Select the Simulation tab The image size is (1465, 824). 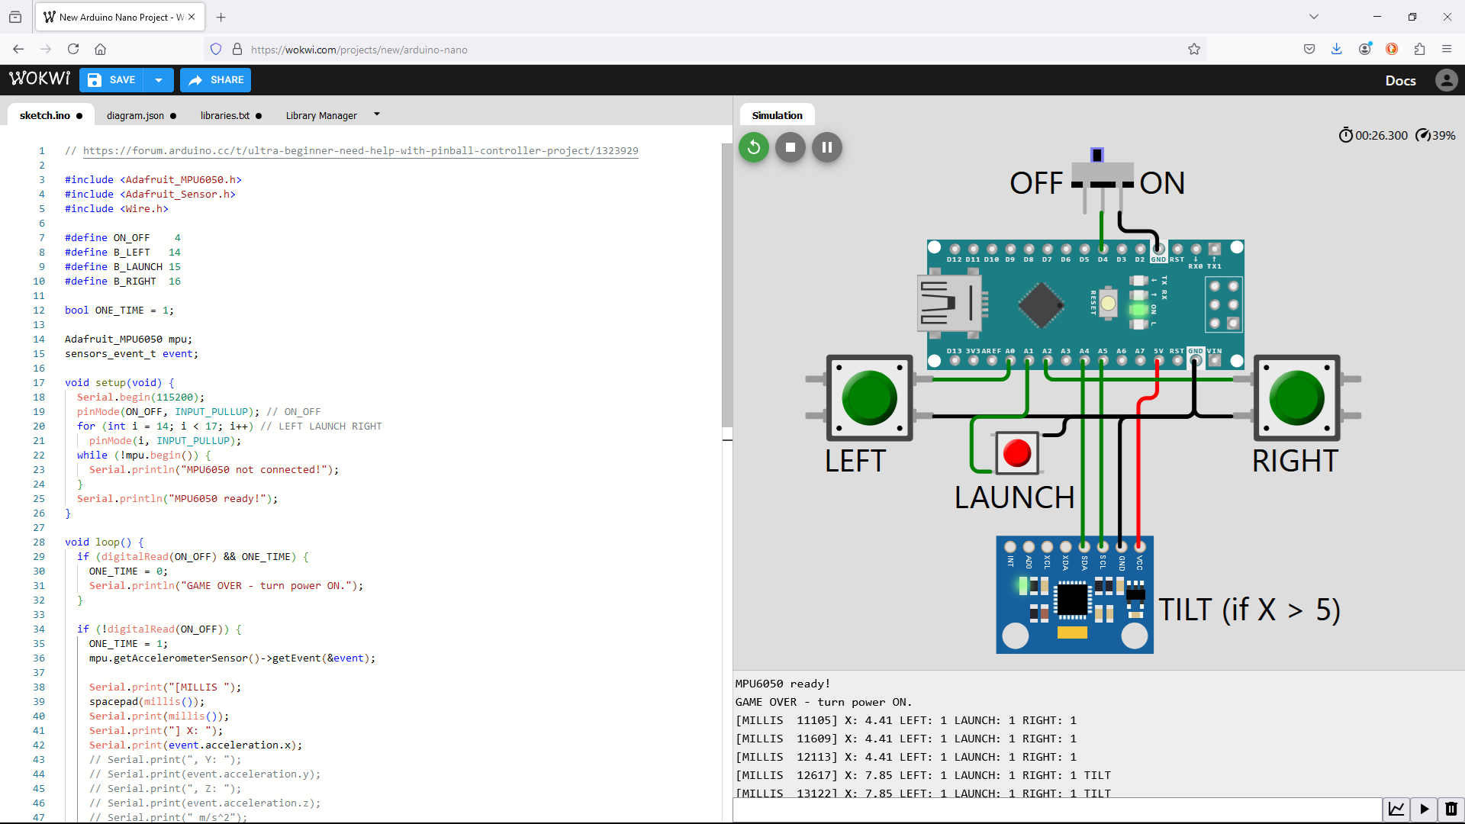coord(777,114)
